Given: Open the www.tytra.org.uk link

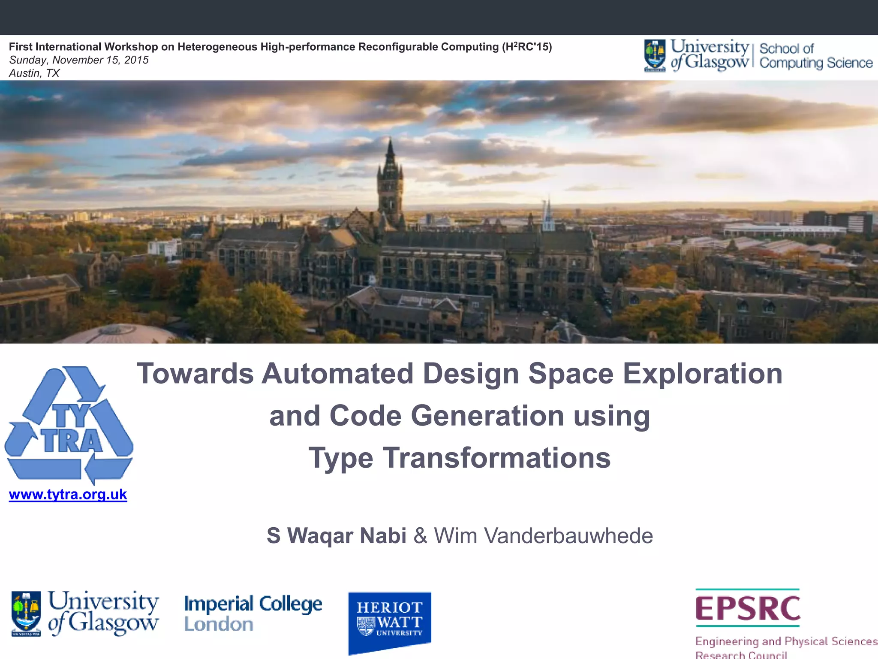Looking at the screenshot, I should coord(68,494).
